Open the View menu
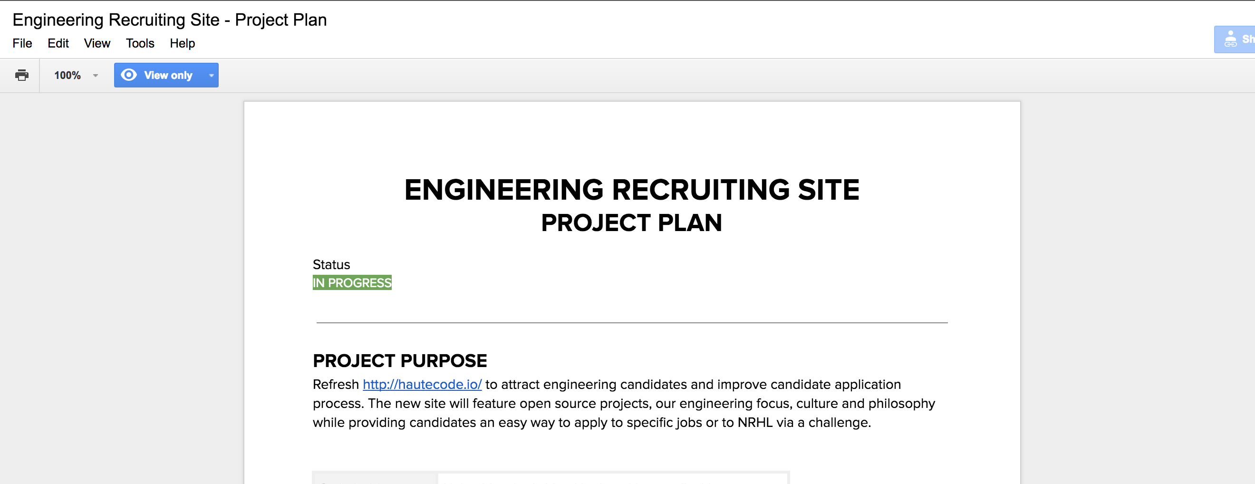 pyautogui.click(x=97, y=43)
